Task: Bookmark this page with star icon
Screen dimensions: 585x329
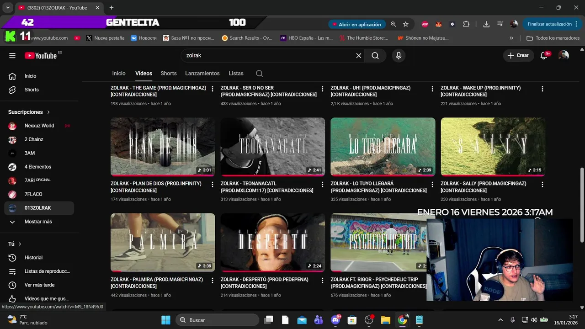Action: click(x=405, y=24)
